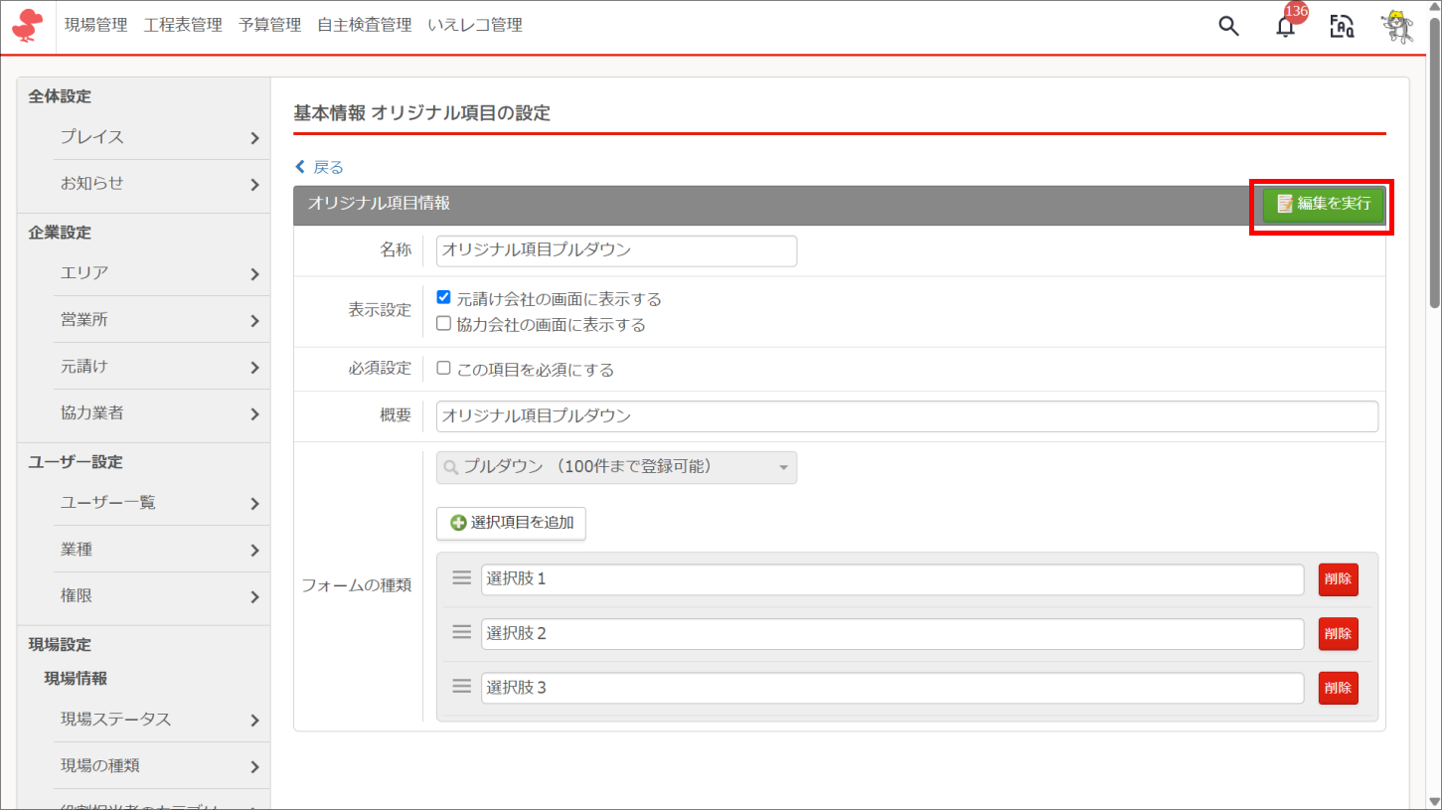Click the red bird home logo
This screenshot has height=810, width=1442.
[x=28, y=26]
